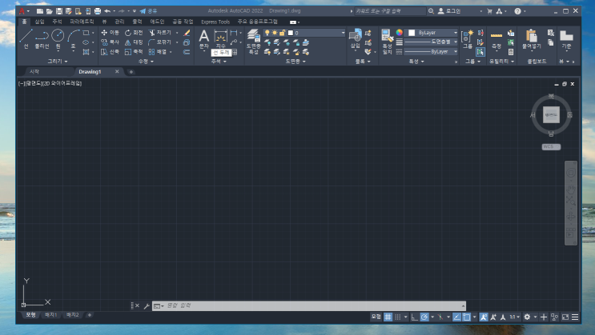Click the Share (공유) button
The width and height of the screenshot is (595, 335).
pyautogui.click(x=148, y=11)
